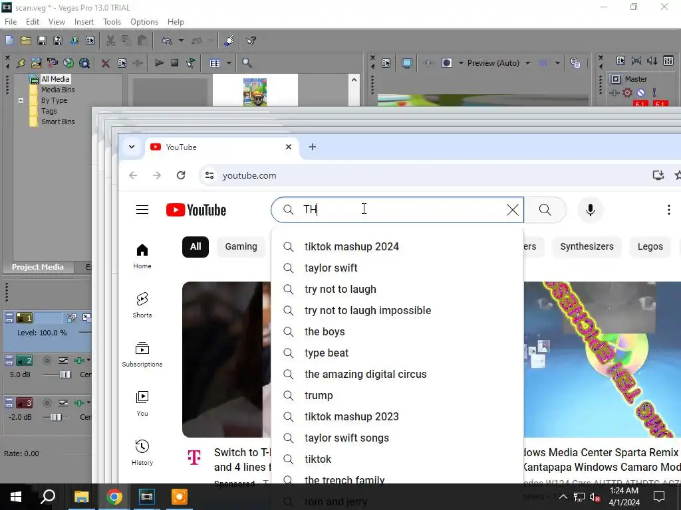
Task: Toggle Master bus Mute icon
Action: click(x=640, y=92)
